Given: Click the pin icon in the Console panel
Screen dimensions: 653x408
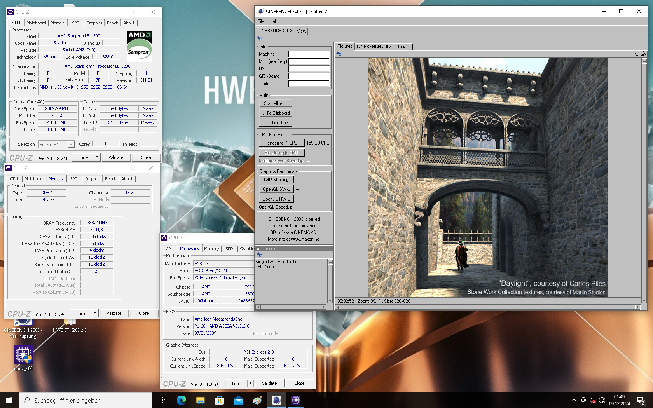Looking at the screenshot, I should (260, 255).
